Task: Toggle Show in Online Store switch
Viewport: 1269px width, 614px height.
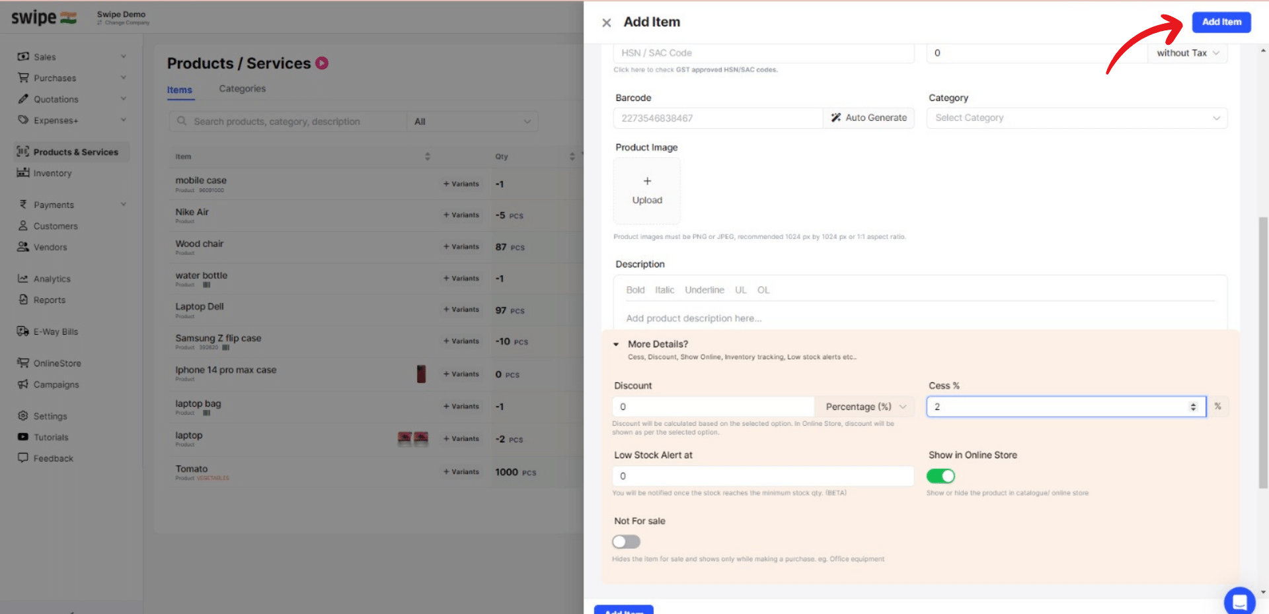Action: (x=941, y=476)
